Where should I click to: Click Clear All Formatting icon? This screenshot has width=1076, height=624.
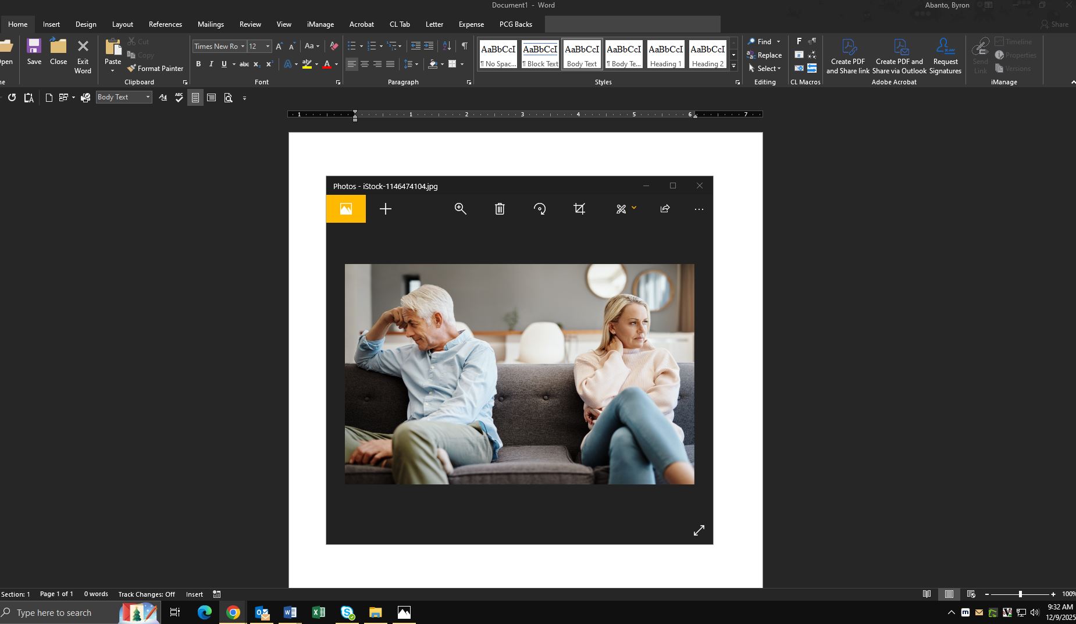tap(334, 46)
